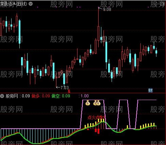Click the : 1.00 indicator value

(x=84, y=96)
